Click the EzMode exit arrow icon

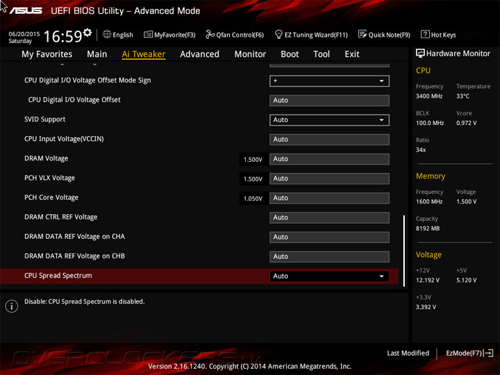(488, 353)
